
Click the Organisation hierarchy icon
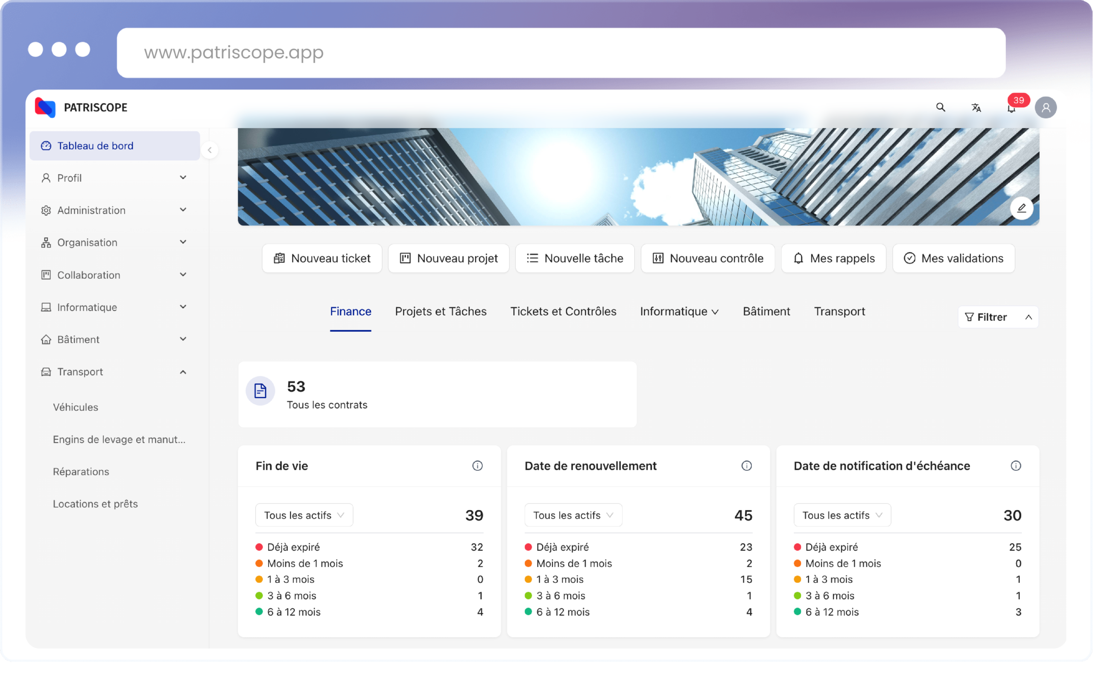[46, 242]
